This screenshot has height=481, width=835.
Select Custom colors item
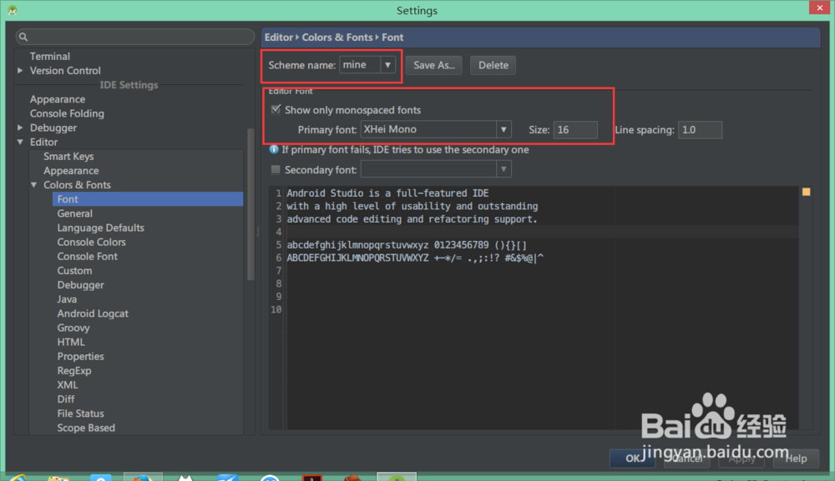[74, 271]
